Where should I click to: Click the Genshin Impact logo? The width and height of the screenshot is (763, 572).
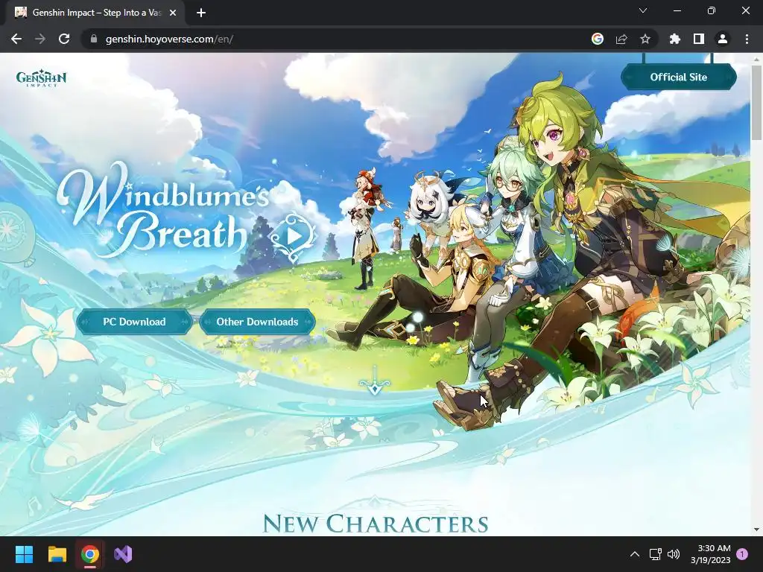tap(42, 77)
